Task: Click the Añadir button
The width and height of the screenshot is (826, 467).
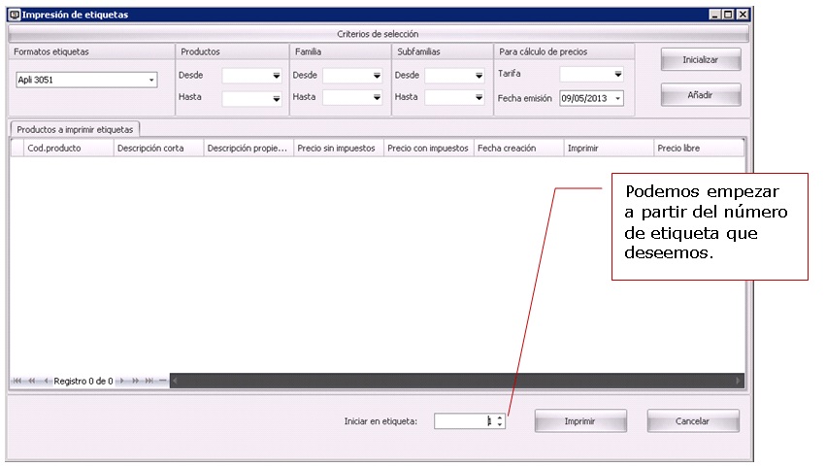Action: tap(700, 94)
